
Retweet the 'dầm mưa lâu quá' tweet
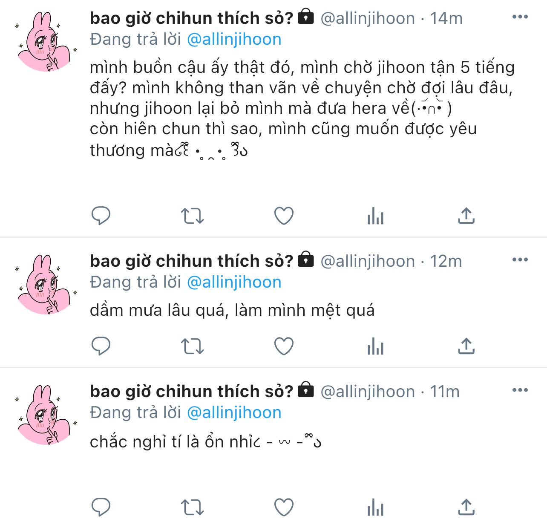tap(193, 346)
